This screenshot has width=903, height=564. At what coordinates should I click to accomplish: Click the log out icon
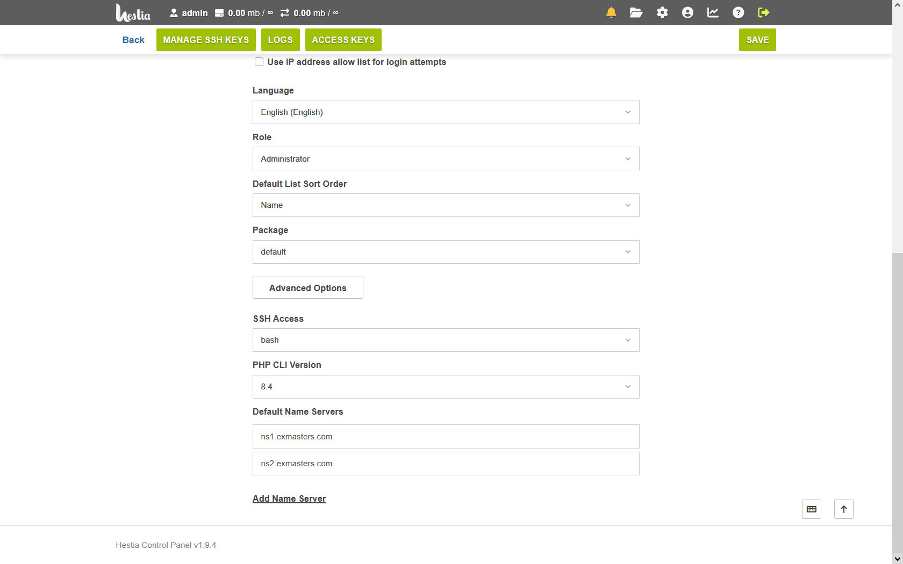(763, 13)
